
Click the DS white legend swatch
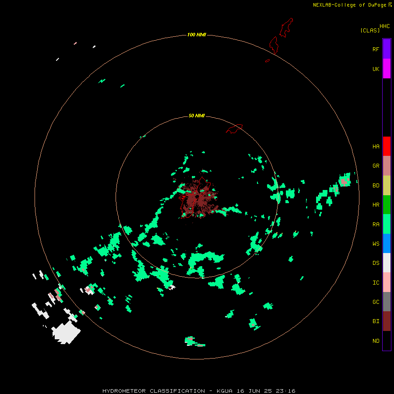coord(387,263)
